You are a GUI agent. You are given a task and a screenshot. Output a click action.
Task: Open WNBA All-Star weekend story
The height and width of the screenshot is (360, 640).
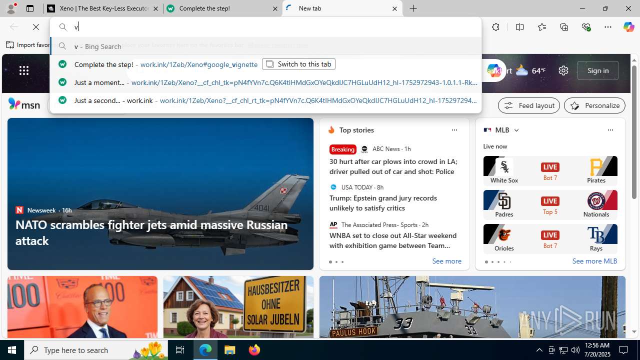(392, 240)
